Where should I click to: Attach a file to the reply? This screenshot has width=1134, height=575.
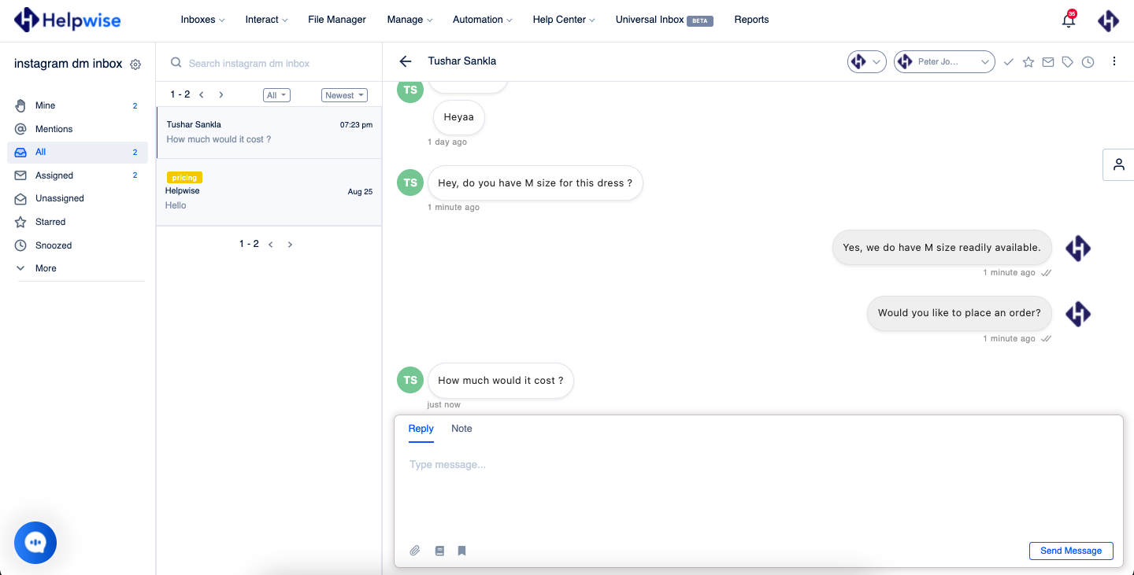click(415, 551)
